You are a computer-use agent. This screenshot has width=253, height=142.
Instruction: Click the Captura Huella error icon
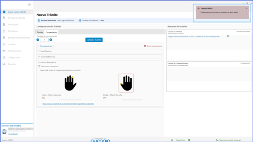click(x=198, y=8)
